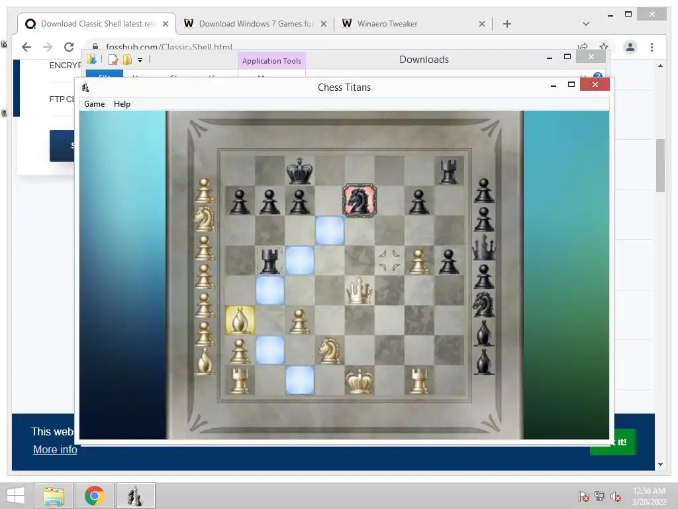Open the Chrome profile icon

tap(630, 47)
